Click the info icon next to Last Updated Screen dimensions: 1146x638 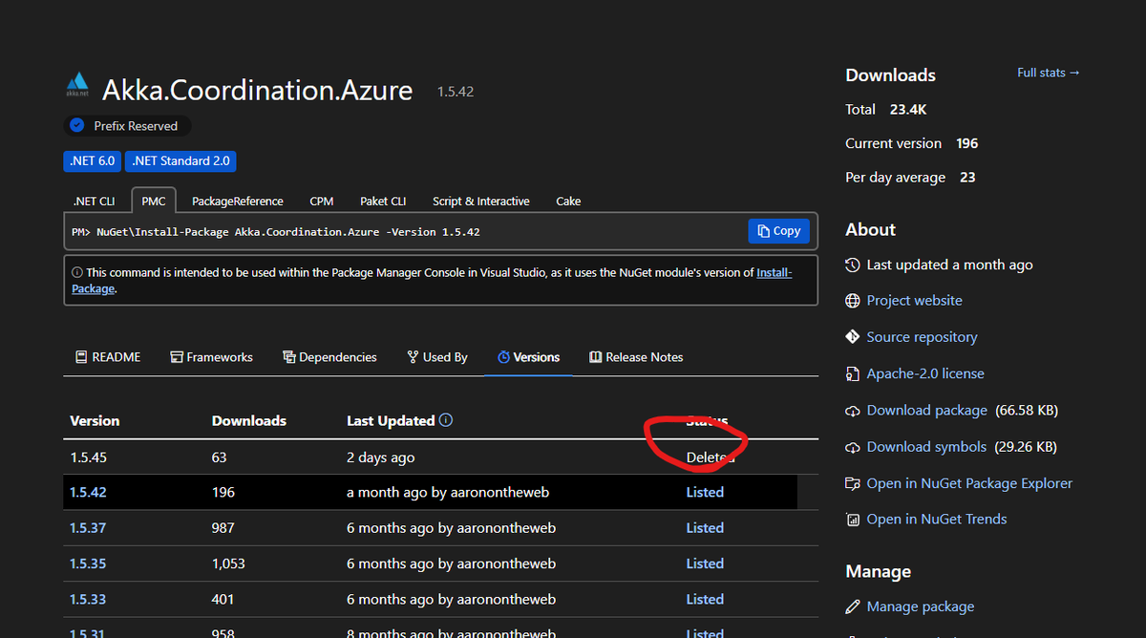(x=446, y=420)
